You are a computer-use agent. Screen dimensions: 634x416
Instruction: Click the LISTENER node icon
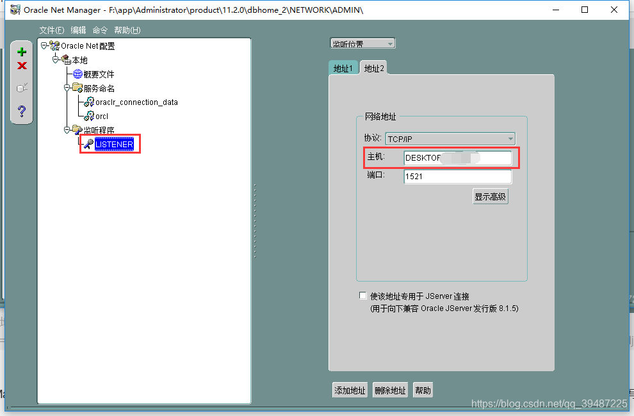(x=88, y=144)
